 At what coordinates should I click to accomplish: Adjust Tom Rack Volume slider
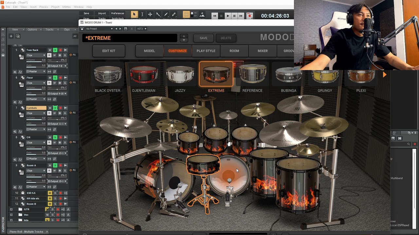[36, 60]
